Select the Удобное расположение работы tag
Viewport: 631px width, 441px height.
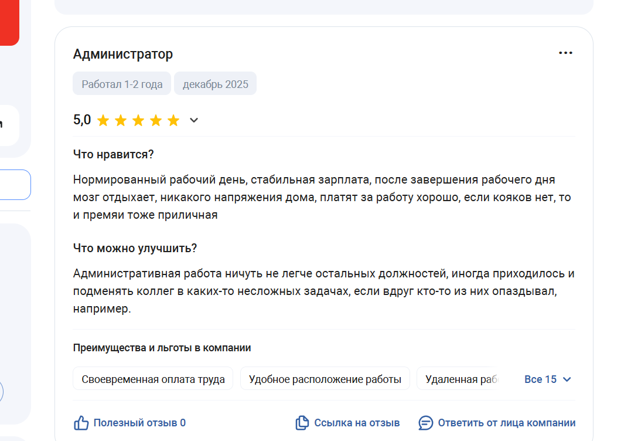coord(325,379)
